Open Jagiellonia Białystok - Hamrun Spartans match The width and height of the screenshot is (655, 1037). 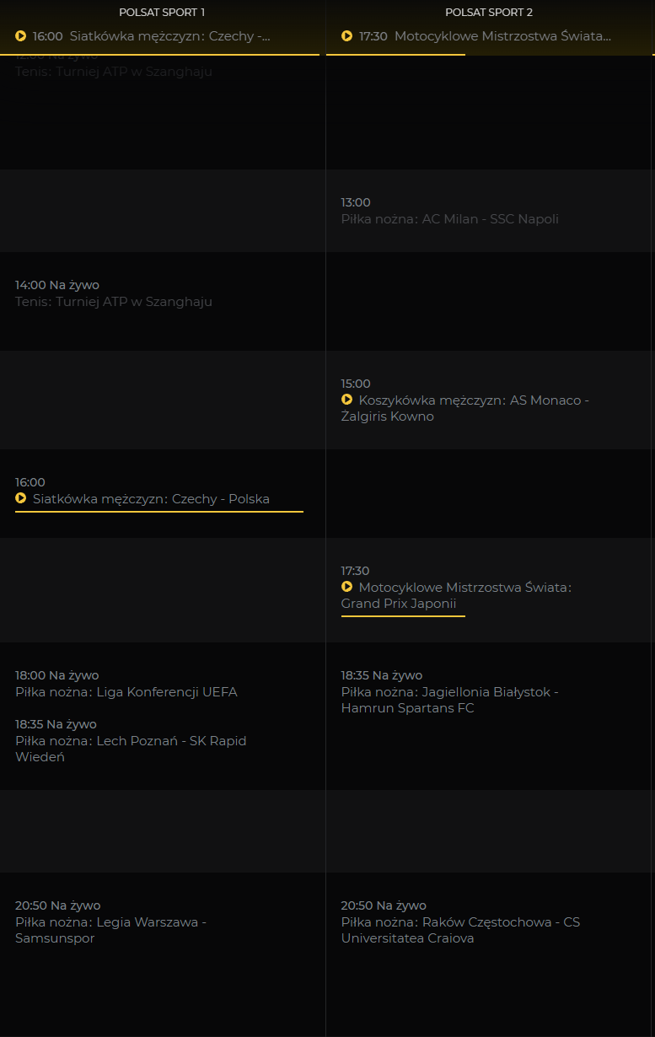(449, 700)
